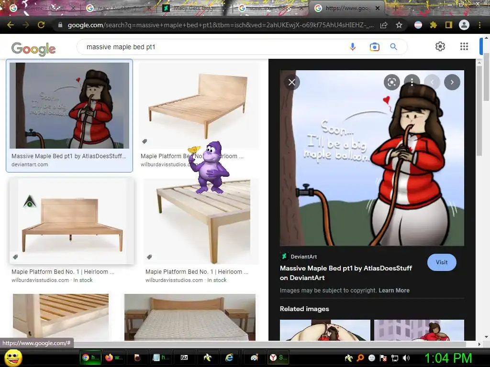Open the 7-Zip taskbar button
Viewport: 490px width, 367px height.
click(184, 357)
